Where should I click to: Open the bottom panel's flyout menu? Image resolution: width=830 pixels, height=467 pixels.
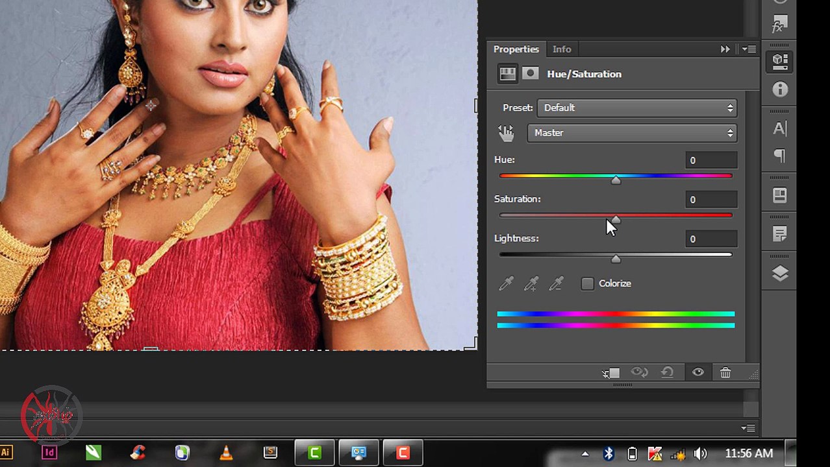pyautogui.click(x=748, y=428)
